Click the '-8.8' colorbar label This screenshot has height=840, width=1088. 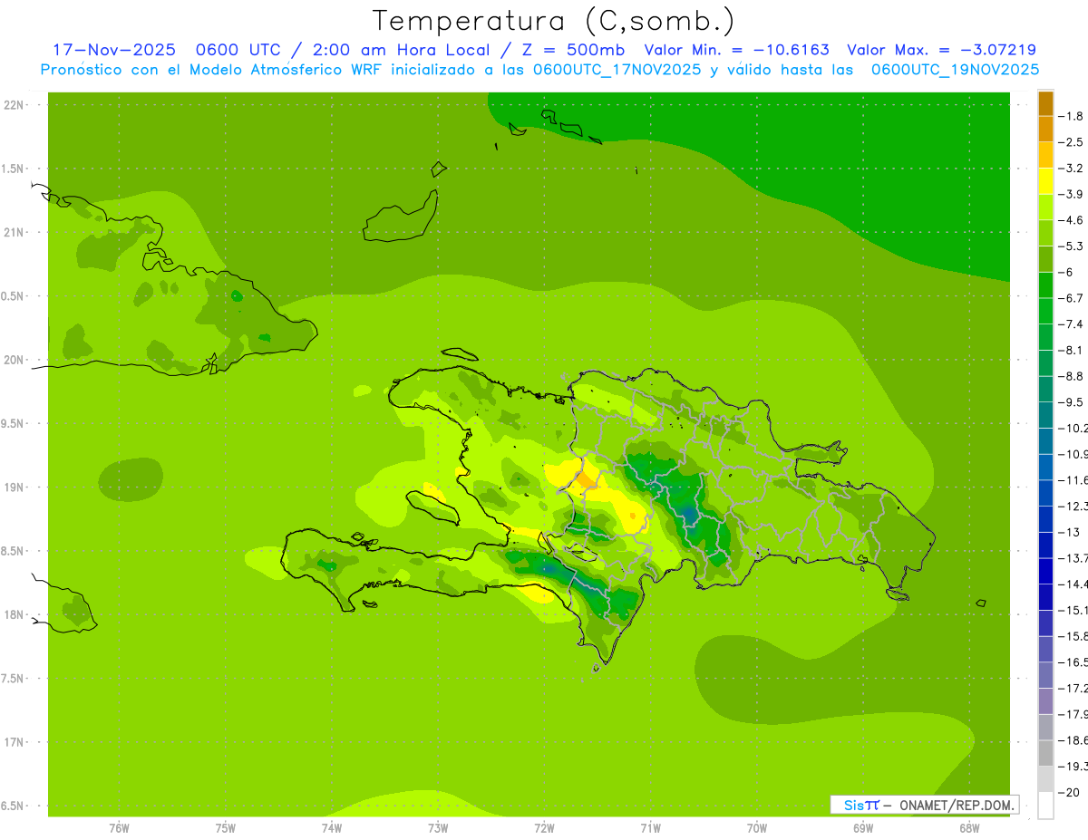tap(1071, 376)
